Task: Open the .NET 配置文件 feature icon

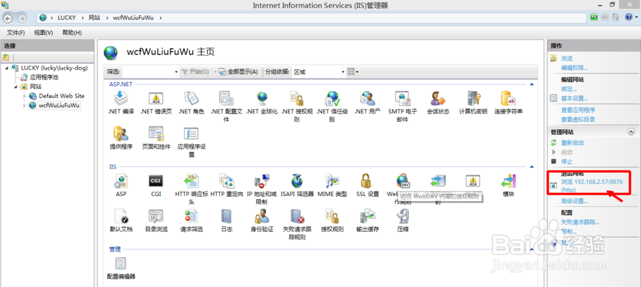Action: tap(226, 99)
